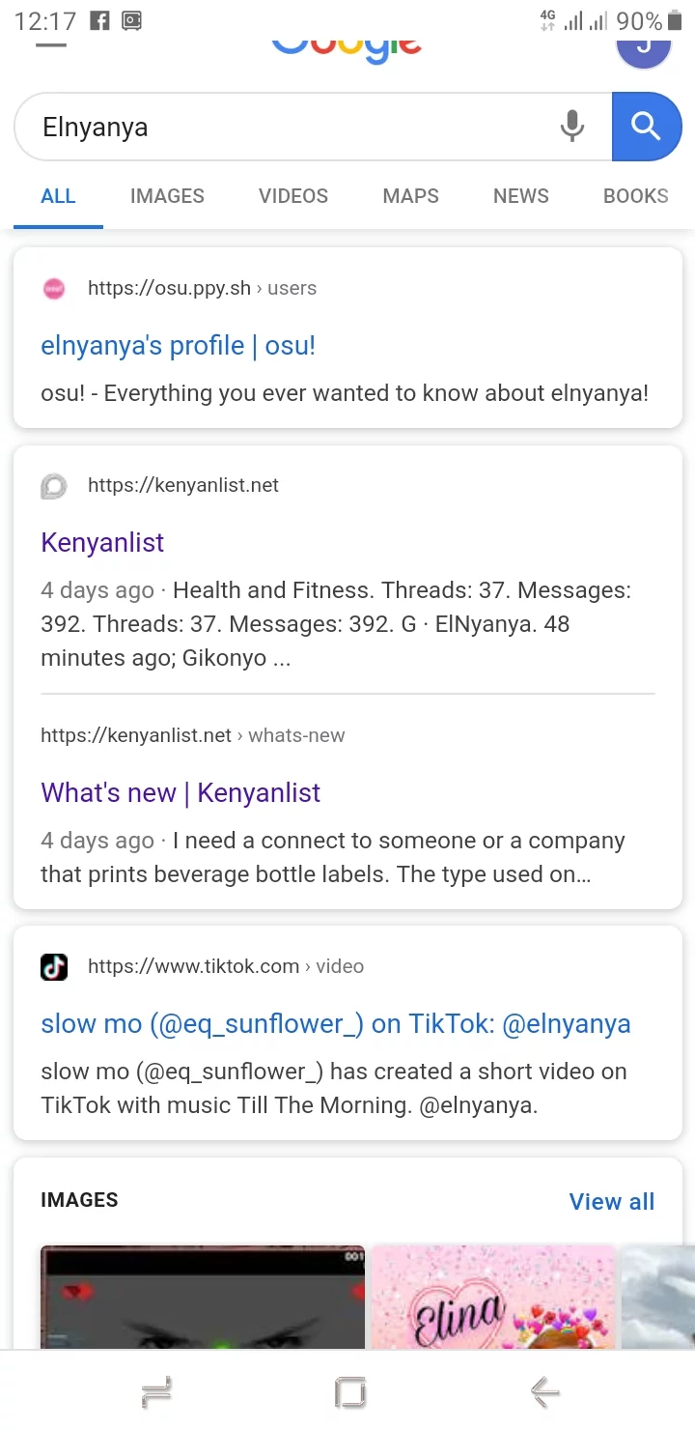Switch to the VIDEOS tab
The height and width of the screenshot is (1430, 695).
[293, 196]
